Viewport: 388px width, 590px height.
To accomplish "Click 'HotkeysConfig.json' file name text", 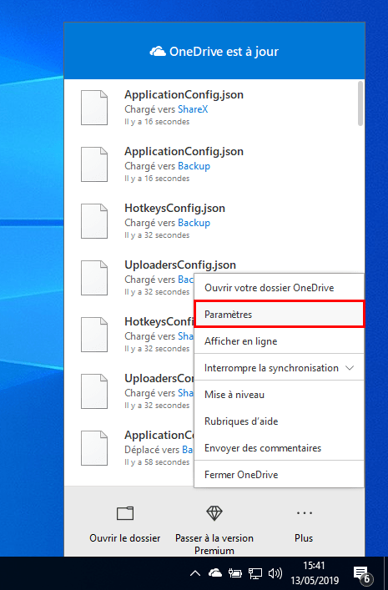I will click(174, 208).
